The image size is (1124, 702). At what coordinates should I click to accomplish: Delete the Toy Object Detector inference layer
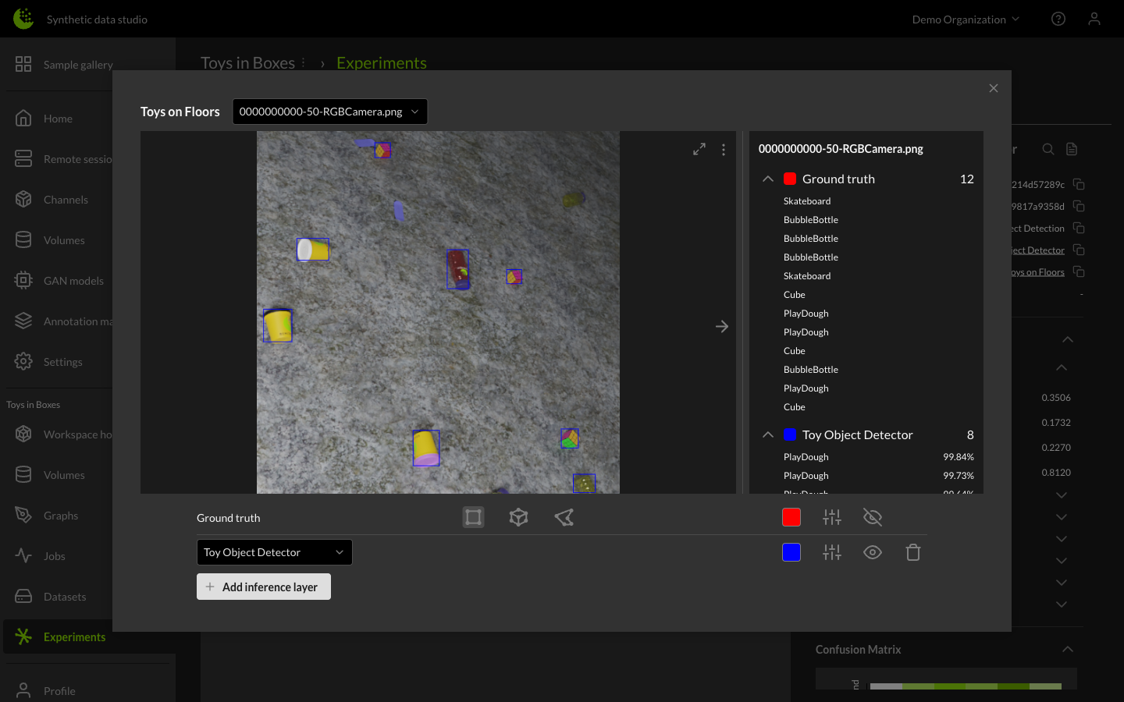point(913,552)
